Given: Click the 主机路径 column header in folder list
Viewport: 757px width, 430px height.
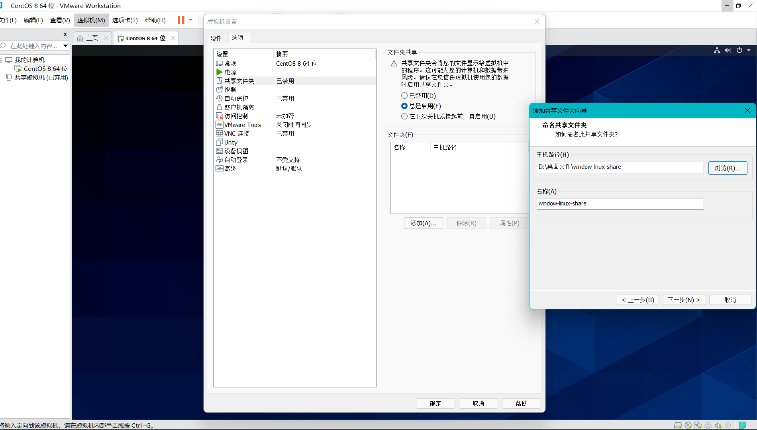Looking at the screenshot, I should pos(471,147).
